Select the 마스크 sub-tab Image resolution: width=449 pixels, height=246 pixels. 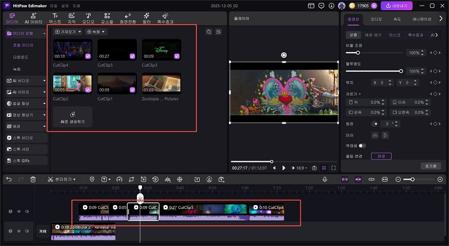395,35
